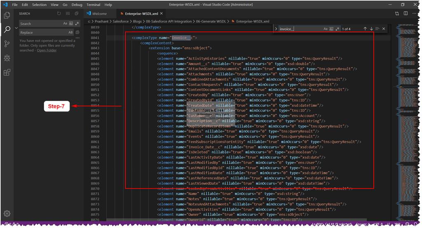
Task: Close the Enterprise-WSDL.xml tab
Action: (162, 14)
